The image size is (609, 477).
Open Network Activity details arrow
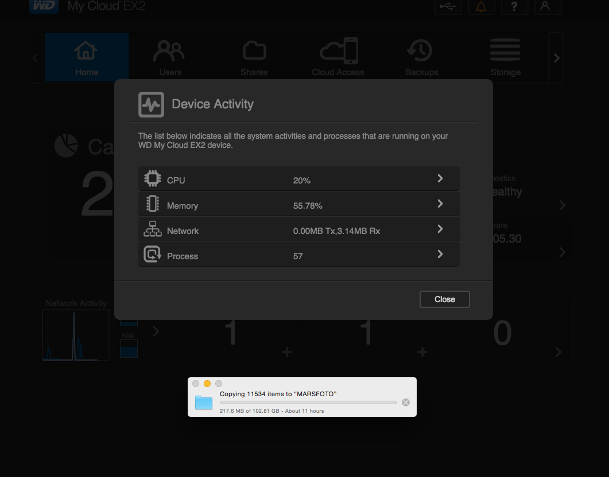coord(156,331)
